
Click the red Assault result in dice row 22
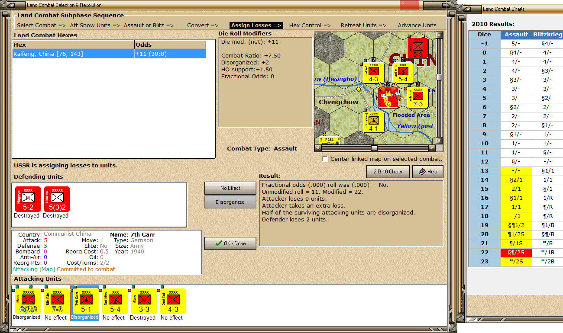point(516,253)
